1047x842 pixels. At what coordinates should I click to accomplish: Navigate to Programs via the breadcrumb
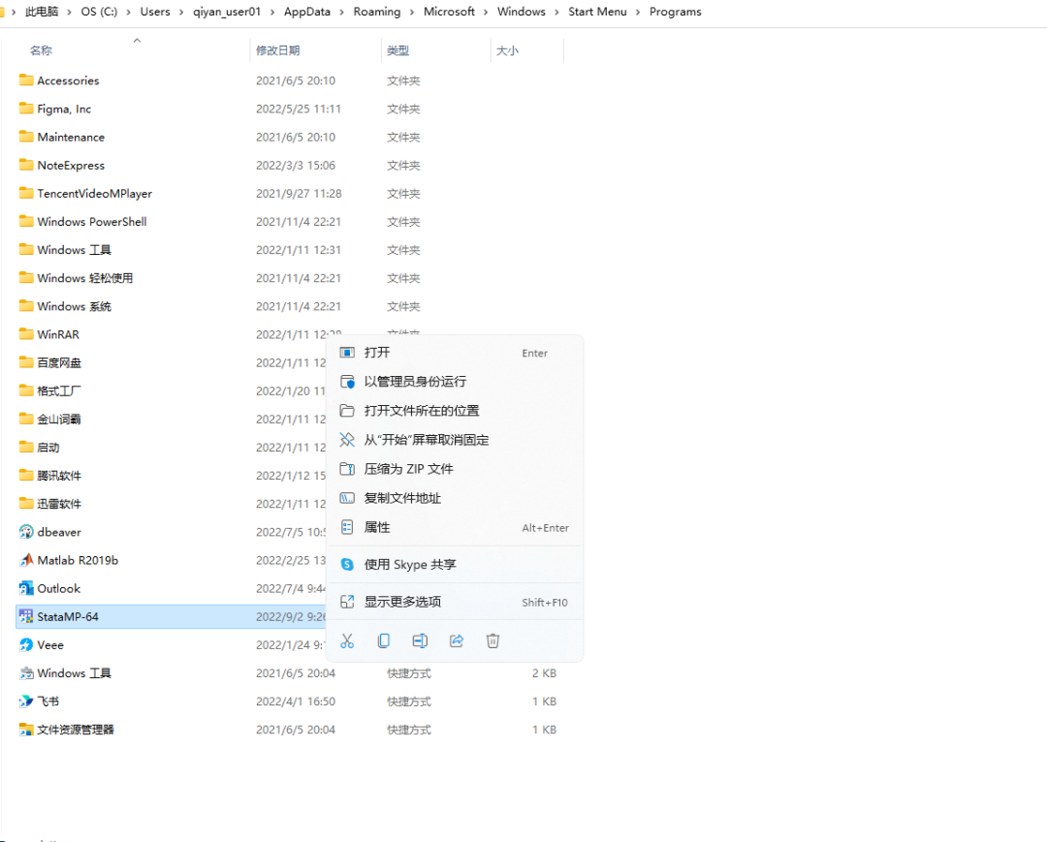pyautogui.click(x=675, y=12)
